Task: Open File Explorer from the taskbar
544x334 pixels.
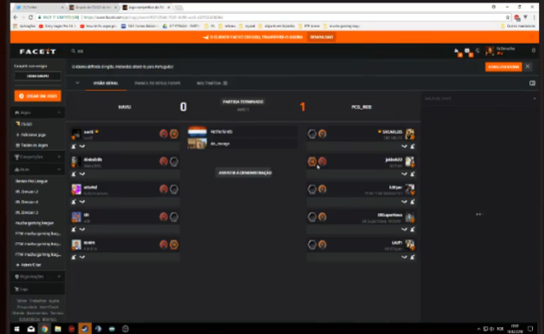Action: click(x=58, y=329)
